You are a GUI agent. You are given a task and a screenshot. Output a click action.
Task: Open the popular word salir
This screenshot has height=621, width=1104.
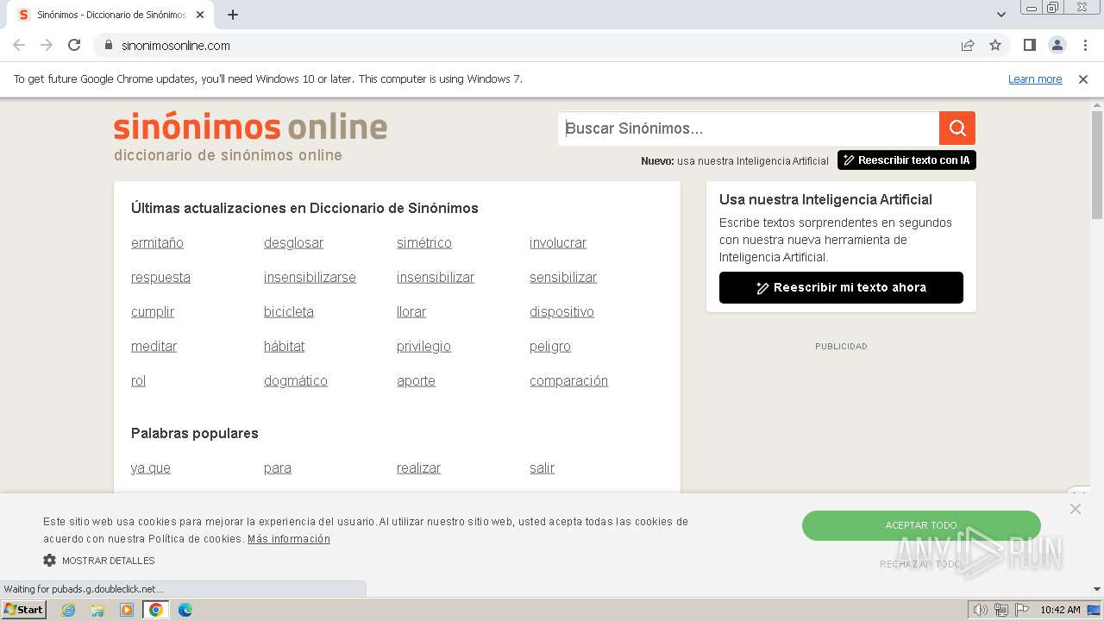point(542,468)
